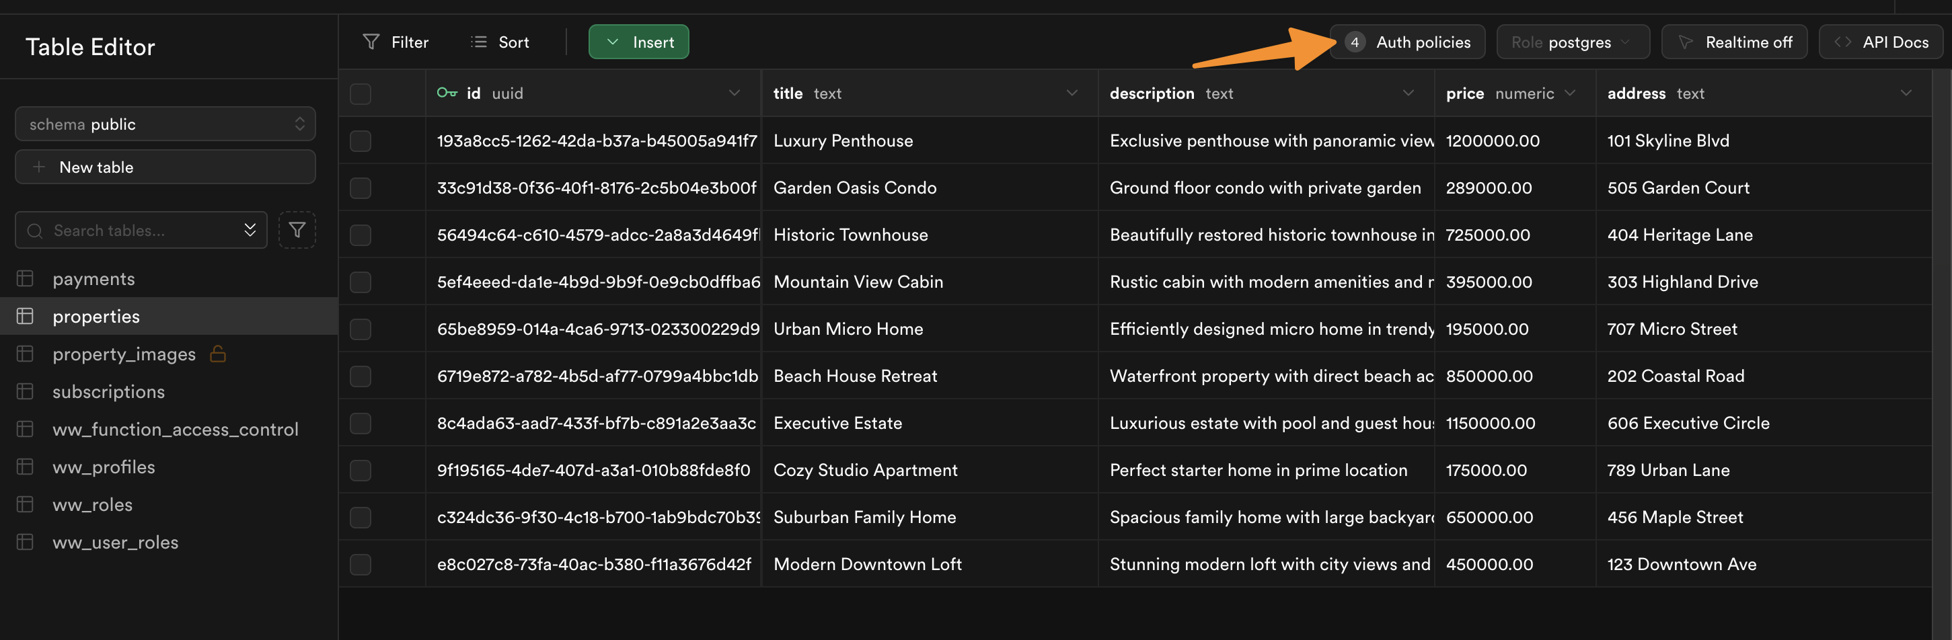Open Auth policies for this table
Image resolution: width=1952 pixels, height=640 pixels.
coord(1408,42)
